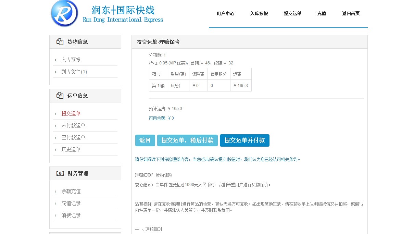Click the 使用积分 column header
Viewport: 414px width, 234px height.
219,74
